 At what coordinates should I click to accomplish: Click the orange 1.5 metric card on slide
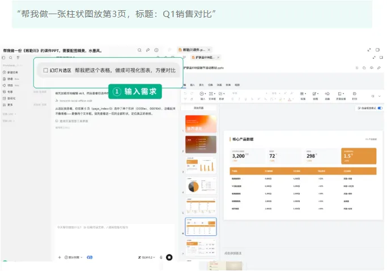[x=359, y=156]
